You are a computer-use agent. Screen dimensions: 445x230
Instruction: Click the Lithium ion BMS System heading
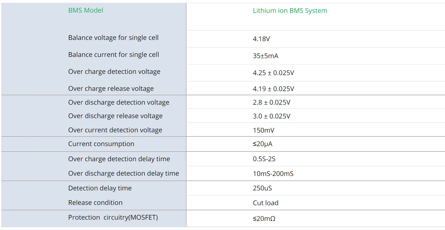tap(290, 11)
